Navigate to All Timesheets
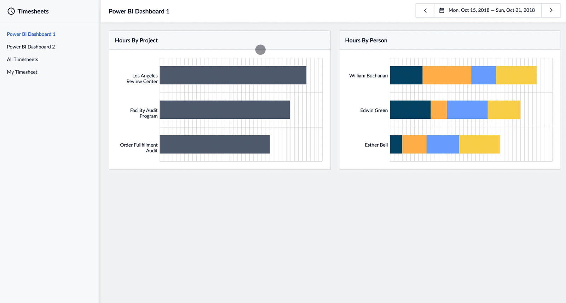Screen dimensions: 566x303 (x=23, y=59)
